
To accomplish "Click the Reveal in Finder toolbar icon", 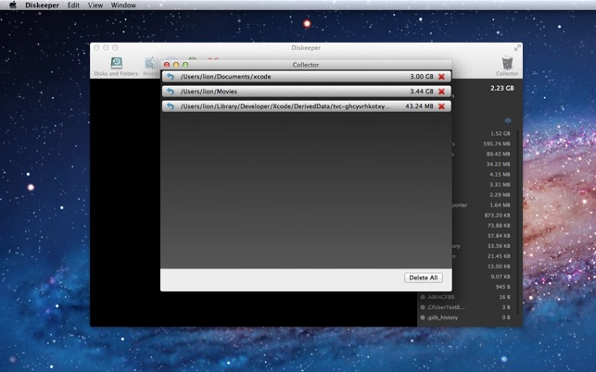I will coord(151,67).
